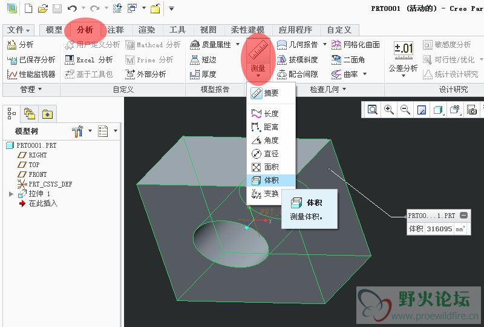Open a file with the folder icon
The width and height of the screenshot is (484, 327).
point(42,8)
